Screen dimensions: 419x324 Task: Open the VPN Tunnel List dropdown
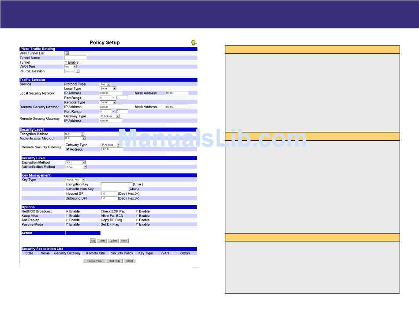pos(67,53)
